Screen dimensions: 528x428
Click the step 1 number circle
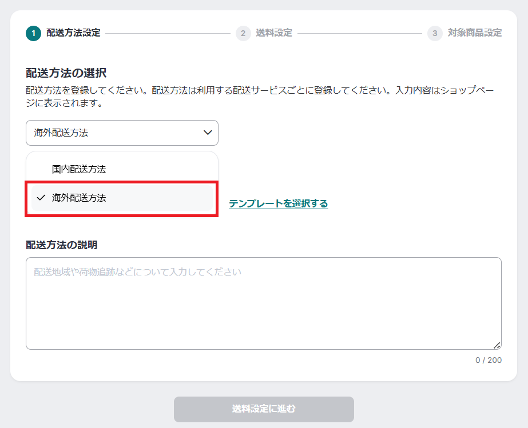pos(33,33)
